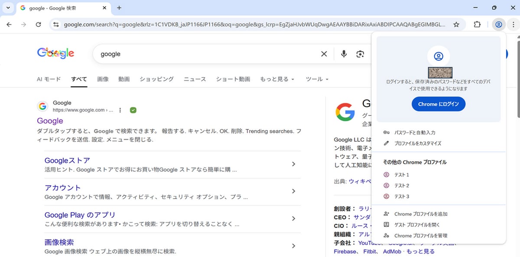Open Google Lens image search icon
The height and width of the screenshot is (257, 520).
pyautogui.click(x=360, y=54)
